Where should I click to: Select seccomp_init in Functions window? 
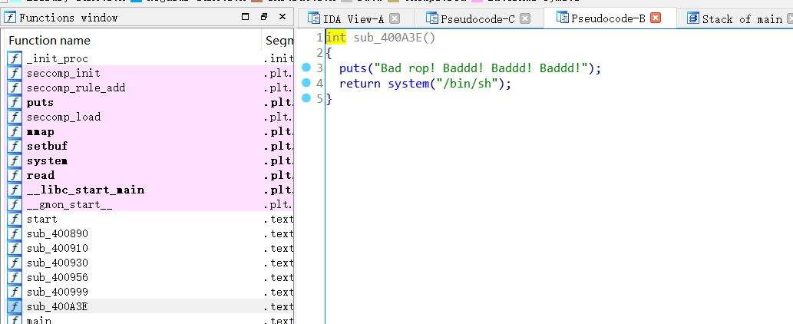(150, 73)
